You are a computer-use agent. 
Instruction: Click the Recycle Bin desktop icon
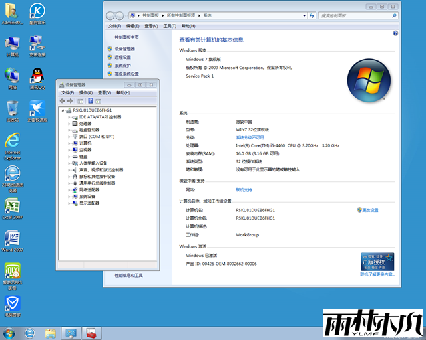pos(12,109)
